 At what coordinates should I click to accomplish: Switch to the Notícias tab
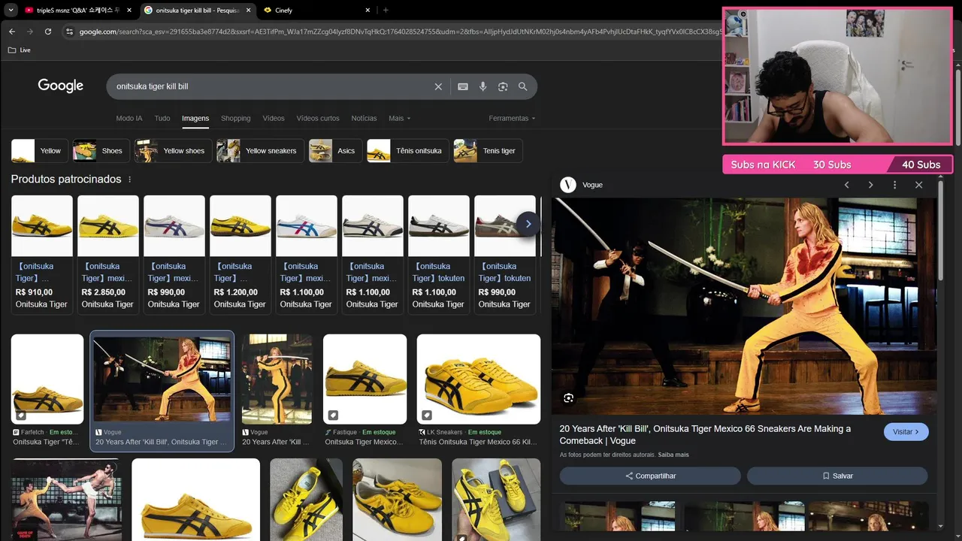364,118
